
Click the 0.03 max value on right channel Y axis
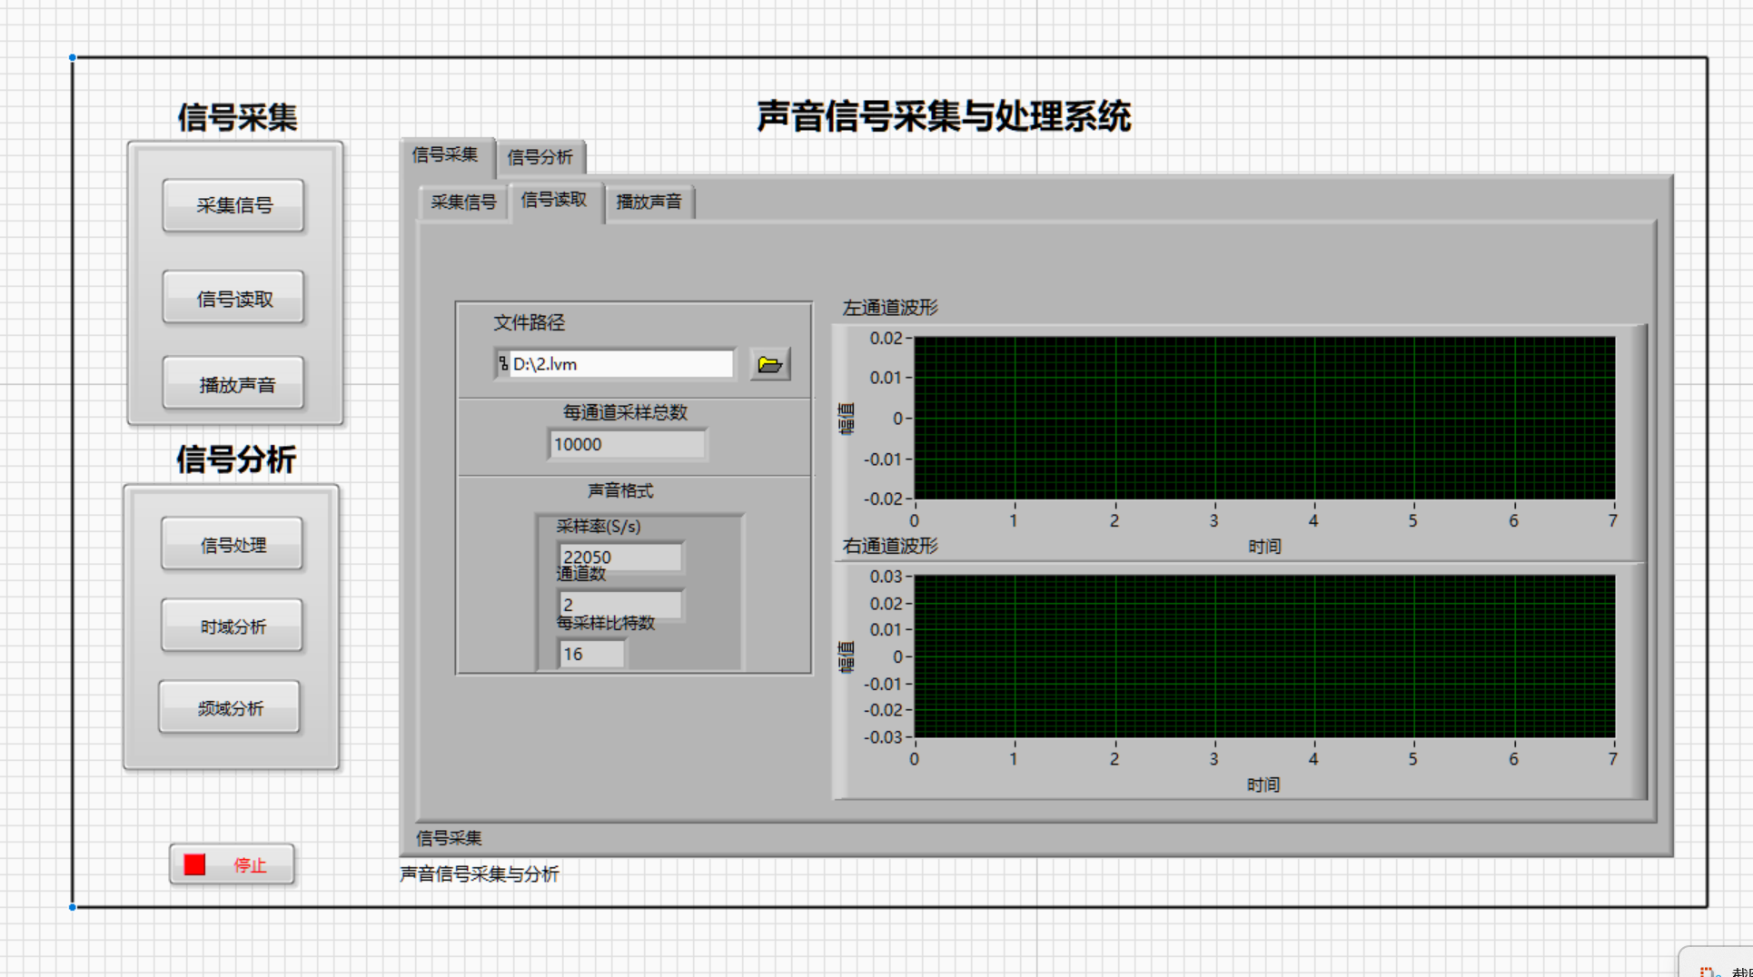click(x=886, y=577)
